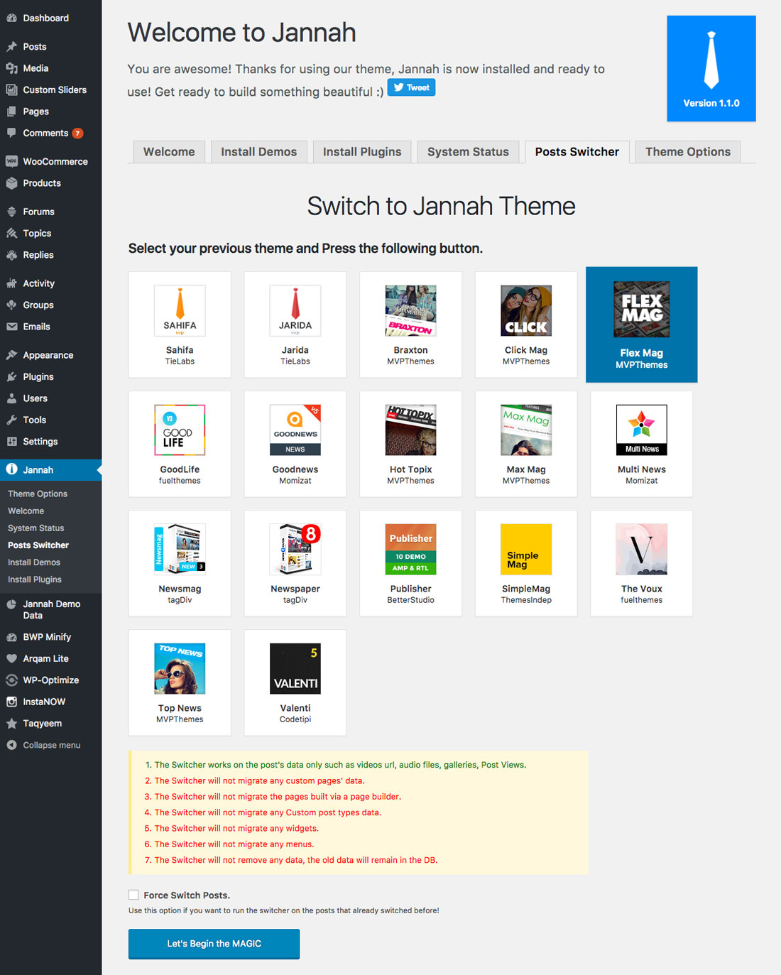Click the Emails envelope icon

click(x=11, y=327)
